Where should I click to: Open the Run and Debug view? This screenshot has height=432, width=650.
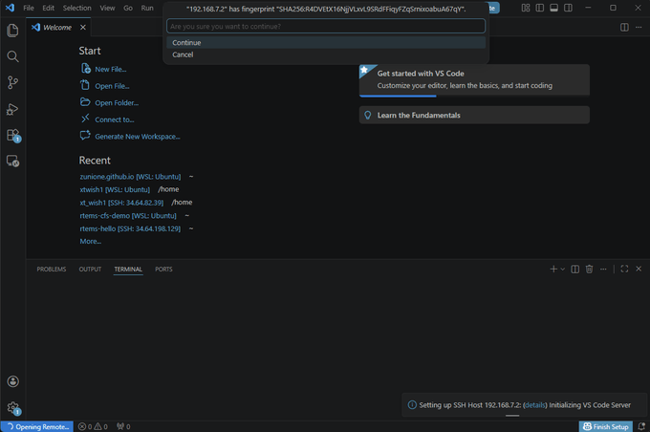click(x=12, y=109)
